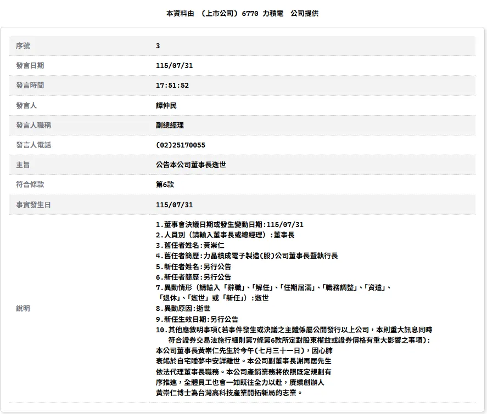Click the serial number value 3

158,46
